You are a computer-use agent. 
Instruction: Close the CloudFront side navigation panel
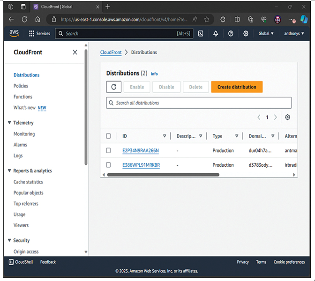click(x=75, y=52)
